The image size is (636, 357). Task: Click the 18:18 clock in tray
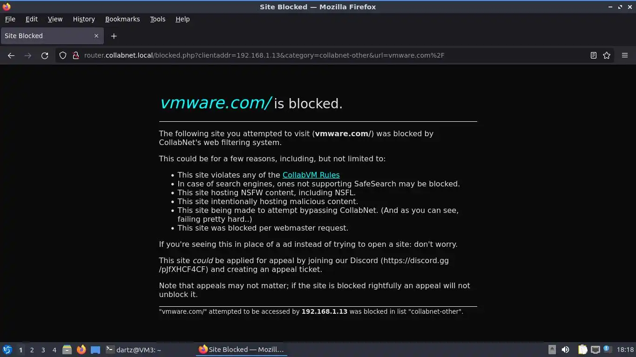(625, 350)
